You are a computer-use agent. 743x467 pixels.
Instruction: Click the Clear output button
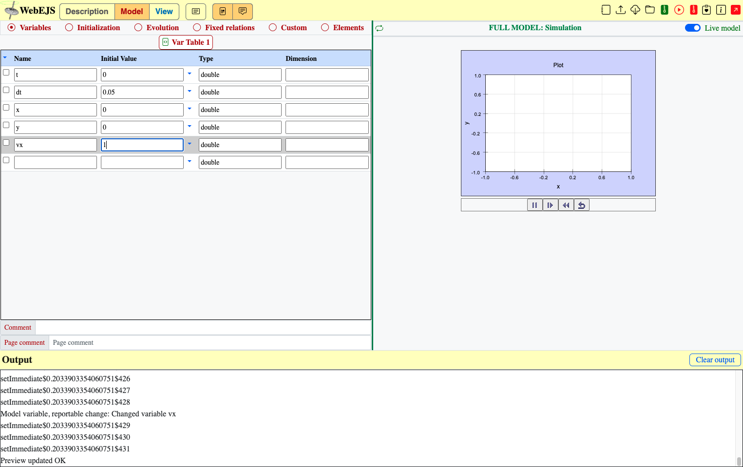click(715, 360)
